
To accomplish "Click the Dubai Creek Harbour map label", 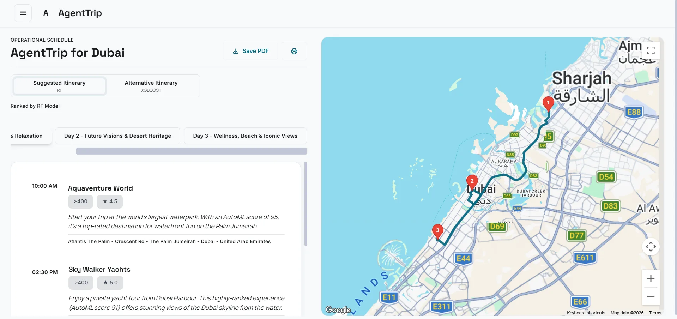I will tap(531, 193).
